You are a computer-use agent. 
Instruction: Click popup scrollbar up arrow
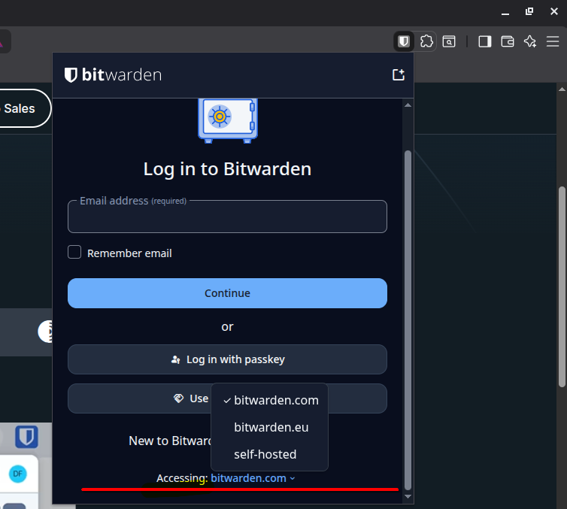(x=408, y=105)
